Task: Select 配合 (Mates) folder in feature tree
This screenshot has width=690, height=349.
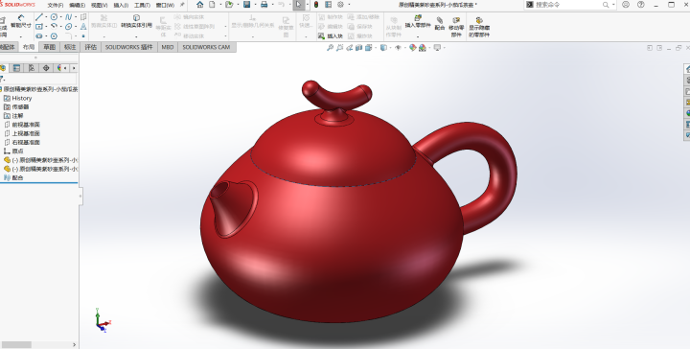Action: coord(13,177)
